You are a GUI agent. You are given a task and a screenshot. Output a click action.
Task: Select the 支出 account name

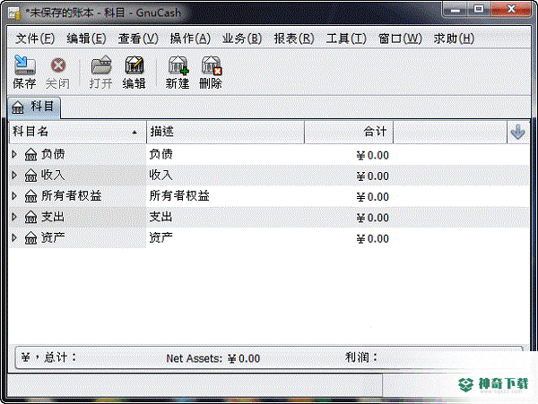[x=53, y=217]
